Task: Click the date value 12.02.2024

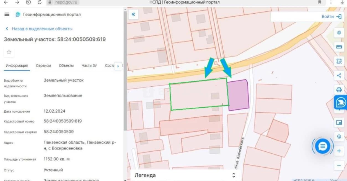Action: [x=55, y=111]
